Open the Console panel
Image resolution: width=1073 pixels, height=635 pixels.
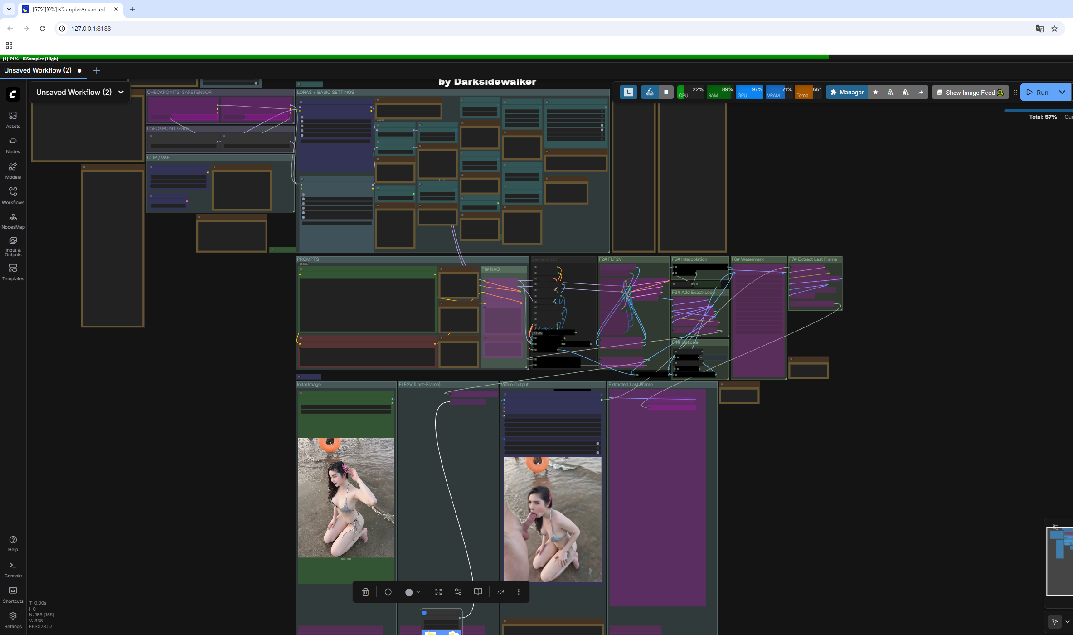point(13,569)
